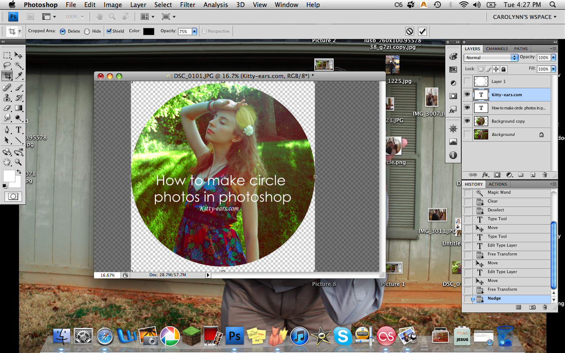Select the Crop tool

point(7,75)
